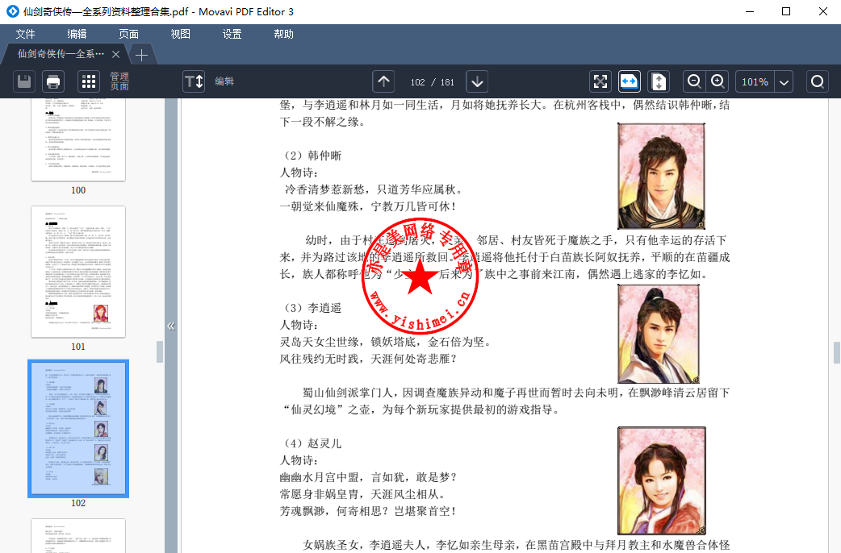Open the 视图 menu
The height and width of the screenshot is (553, 841).
(x=180, y=34)
